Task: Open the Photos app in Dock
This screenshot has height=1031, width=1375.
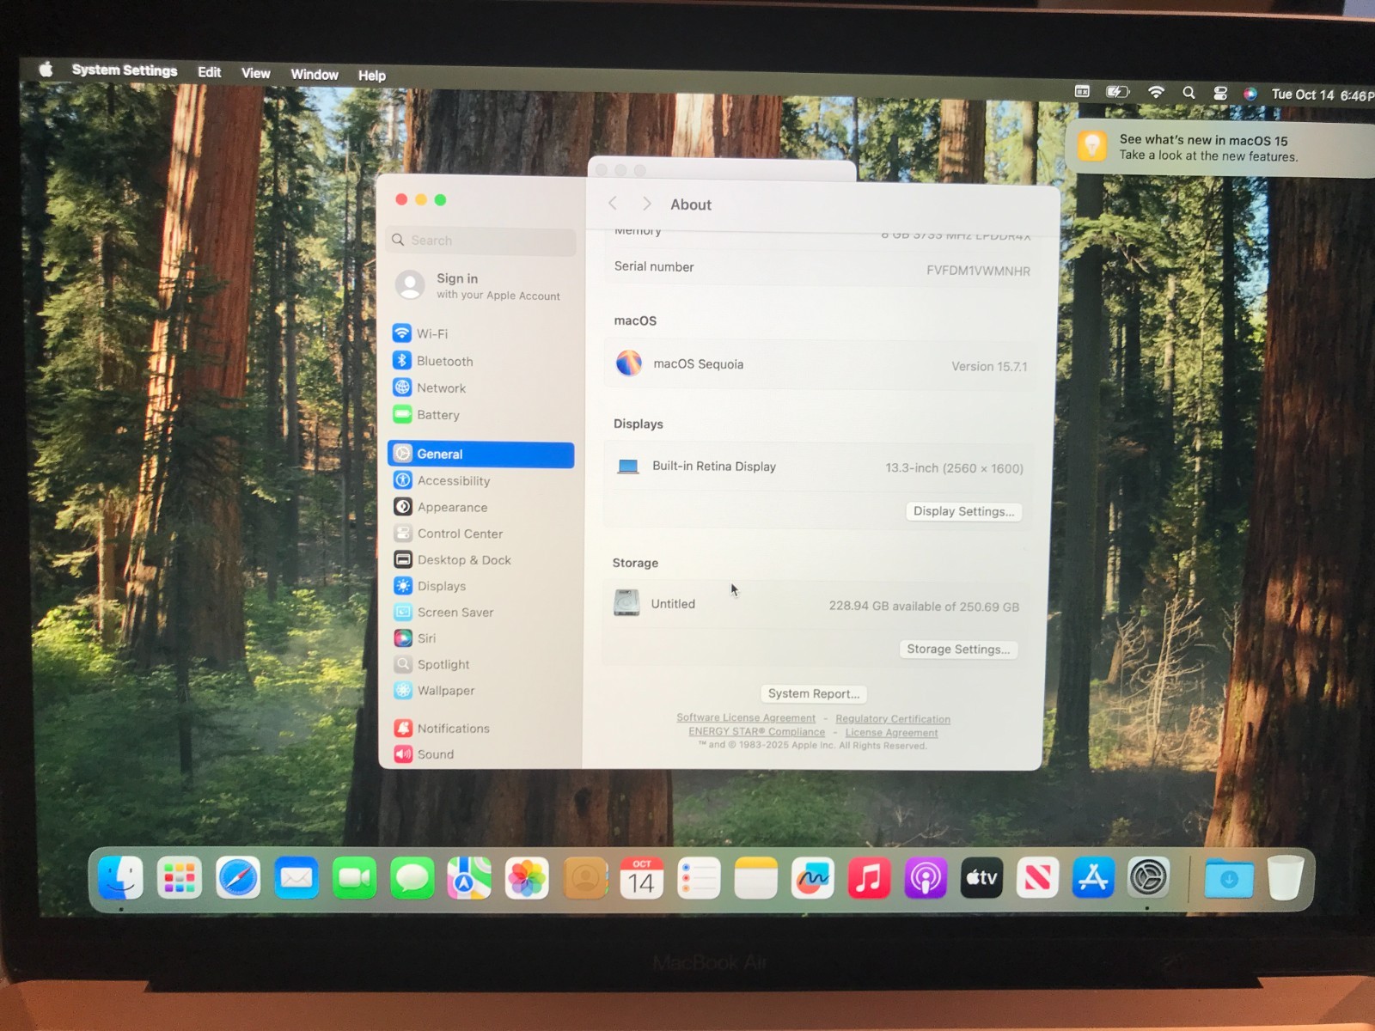Action: pyautogui.click(x=527, y=878)
